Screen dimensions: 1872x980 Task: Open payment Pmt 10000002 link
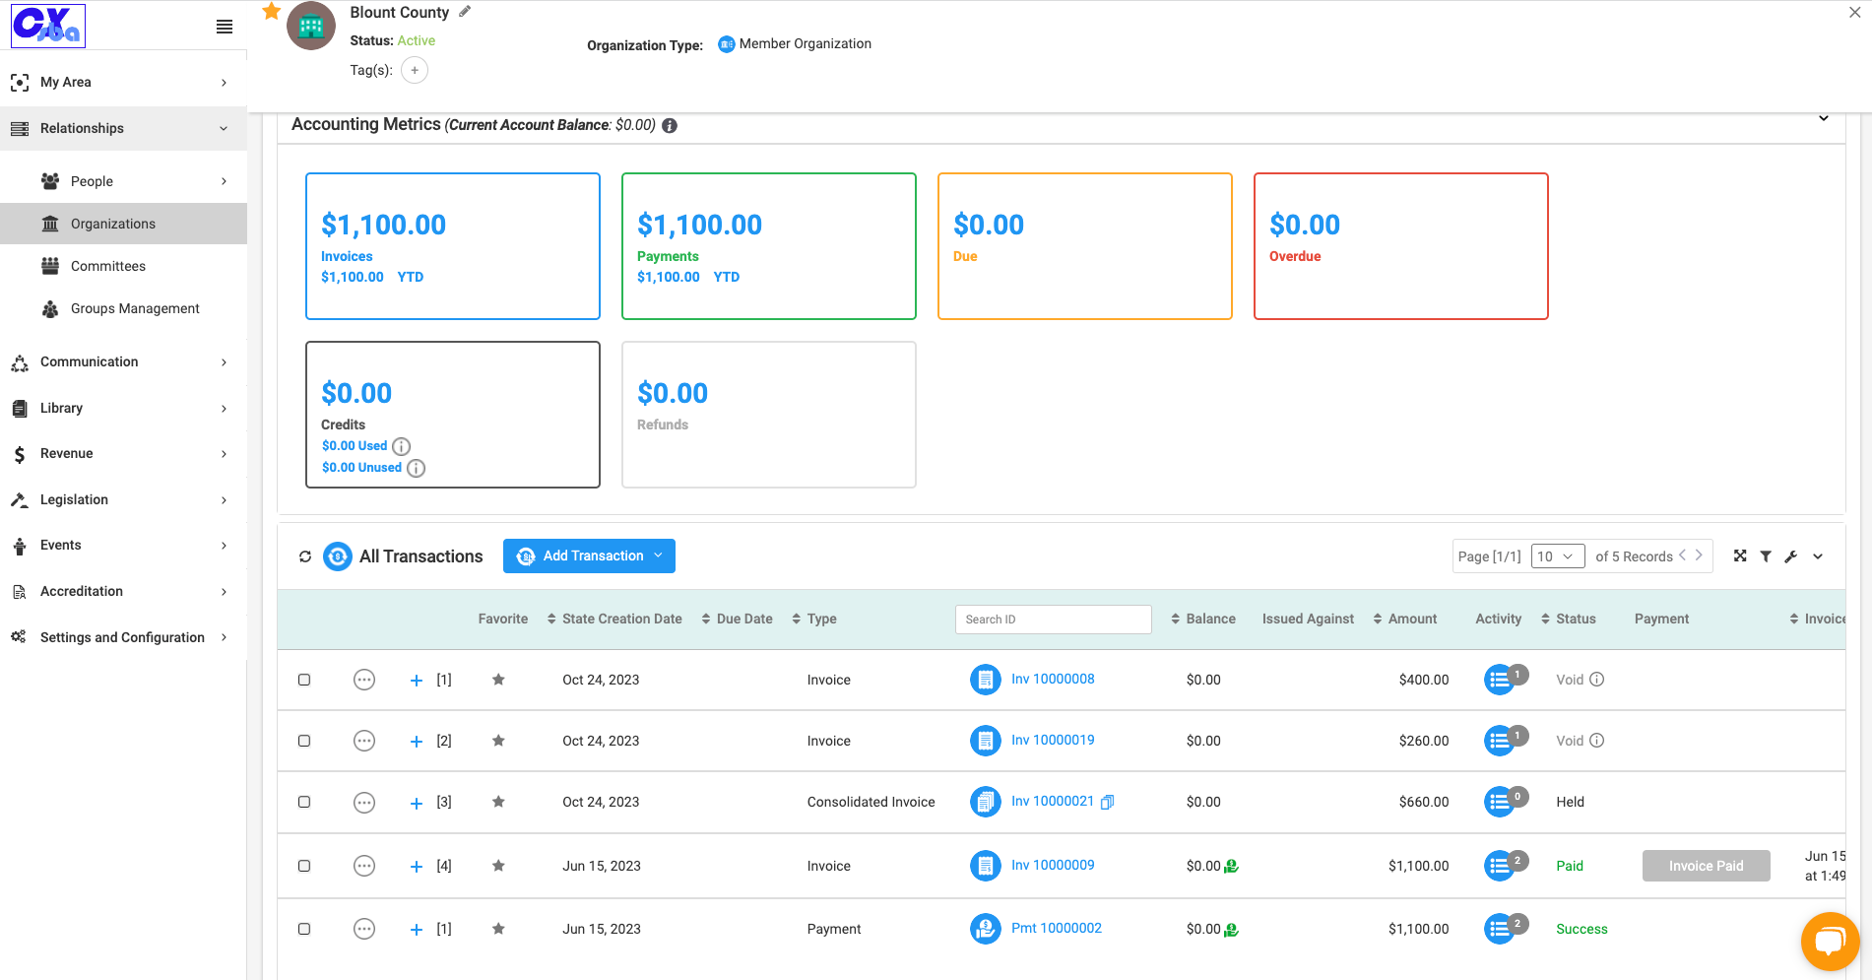(1057, 928)
